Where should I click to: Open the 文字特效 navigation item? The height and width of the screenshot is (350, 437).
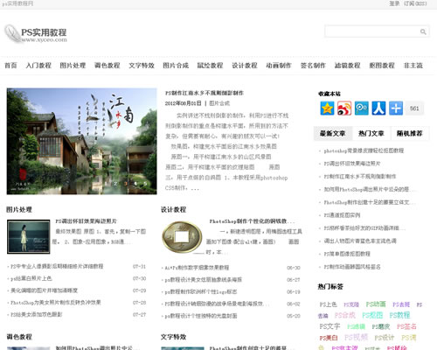coord(142,66)
